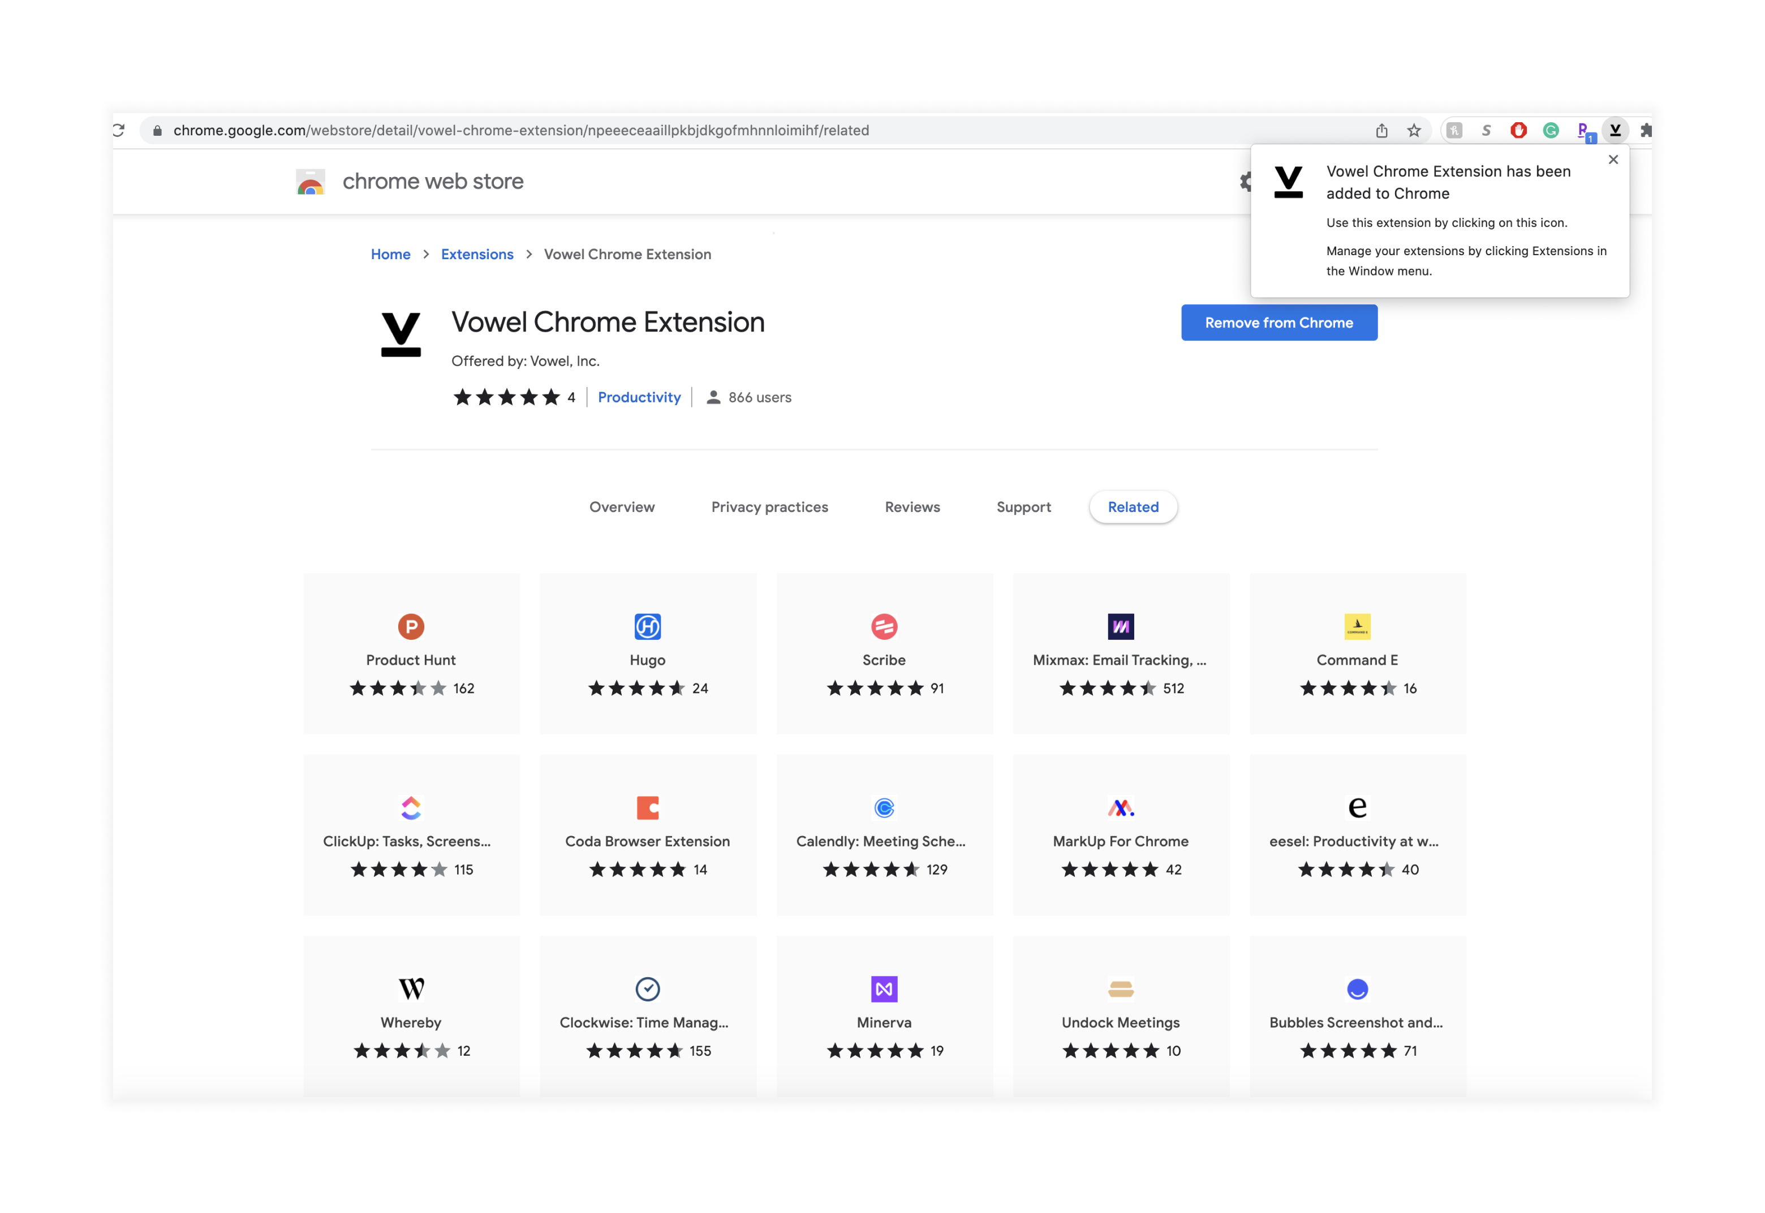Bookmark this page with the star icon
1765x1213 pixels.
click(x=1413, y=131)
